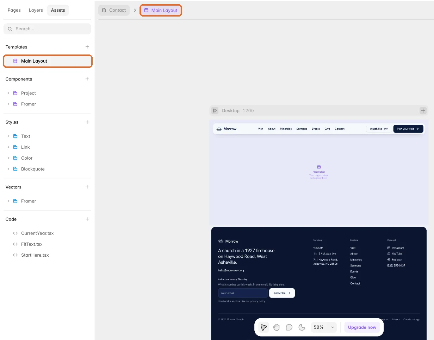
Task: Click Main Layout breadcrumb item
Action: point(161,10)
